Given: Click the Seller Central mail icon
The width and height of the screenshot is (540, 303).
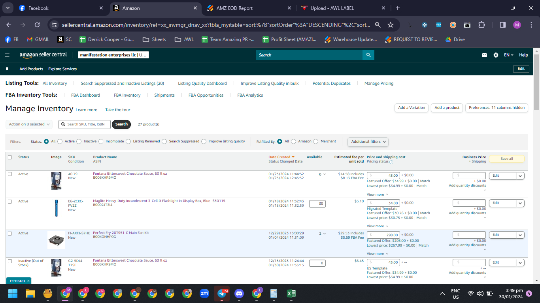Looking at the screenshot, I should [x=484, y=55].
